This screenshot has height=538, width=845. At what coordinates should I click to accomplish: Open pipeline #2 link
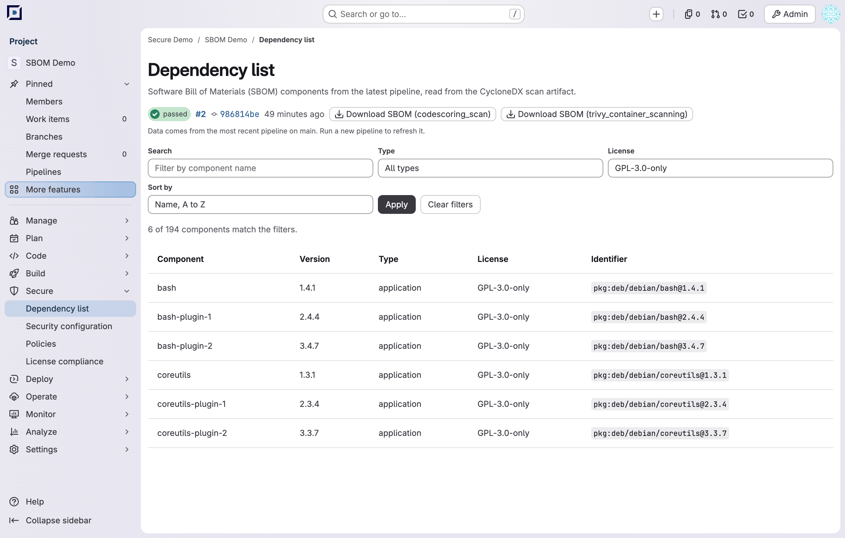(200, 114)
